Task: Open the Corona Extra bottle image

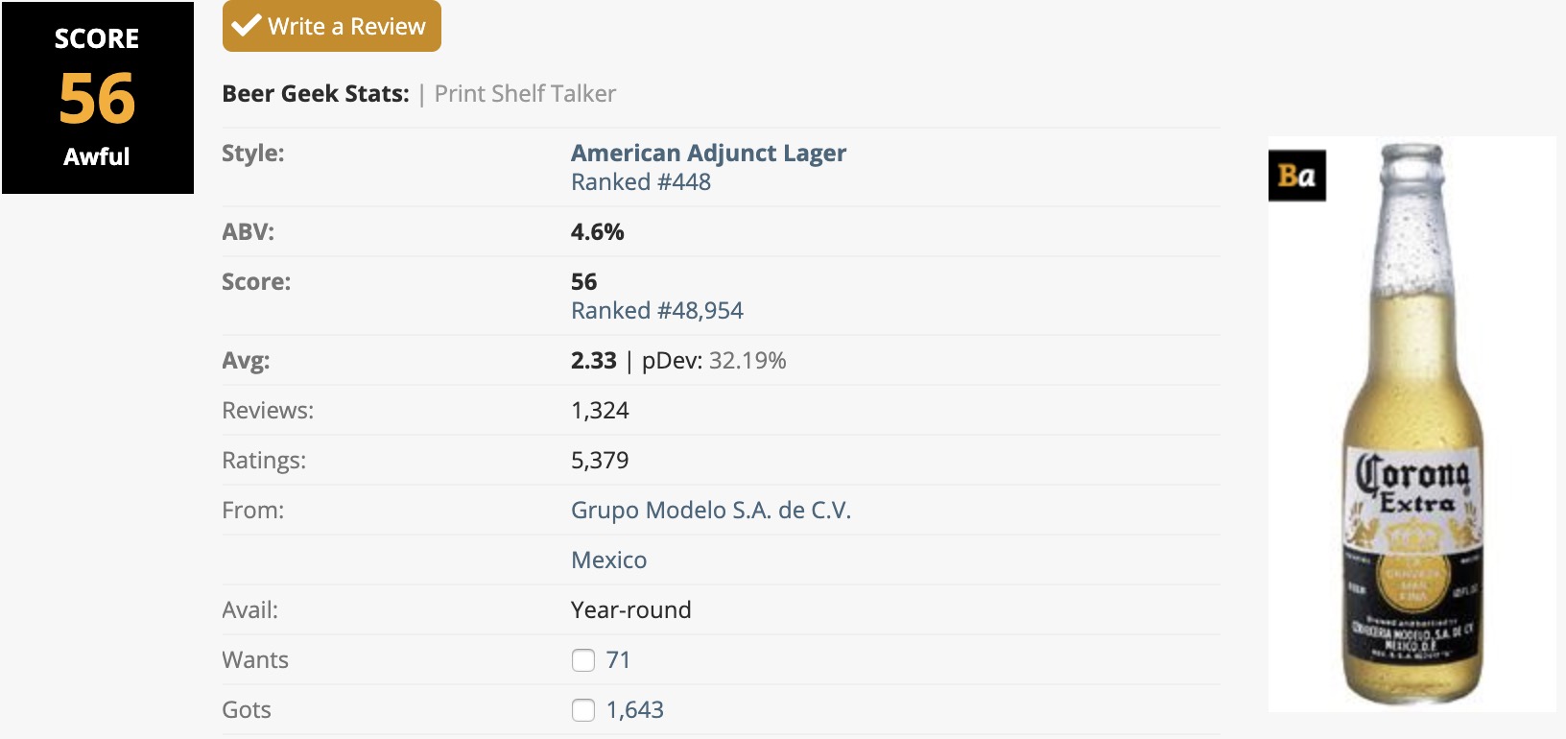Action: (x=1414, y=422)
